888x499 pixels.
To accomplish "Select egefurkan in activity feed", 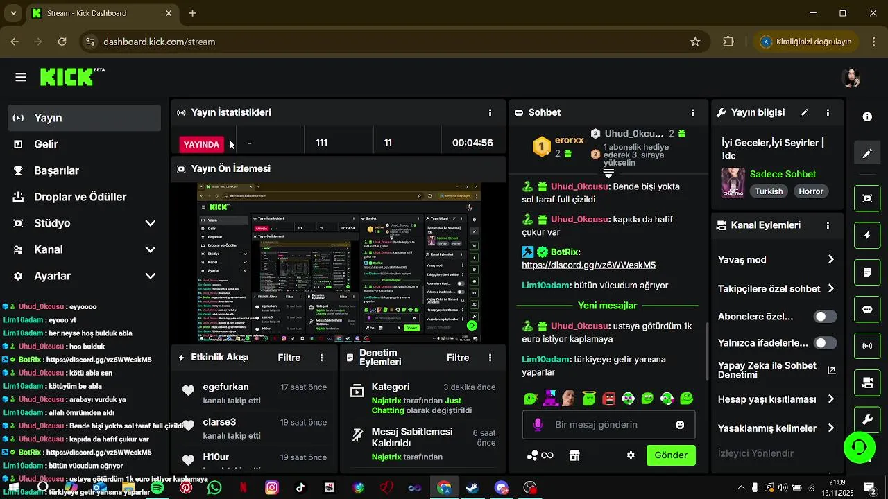I will pyautogui.click(x=225, y=387).
